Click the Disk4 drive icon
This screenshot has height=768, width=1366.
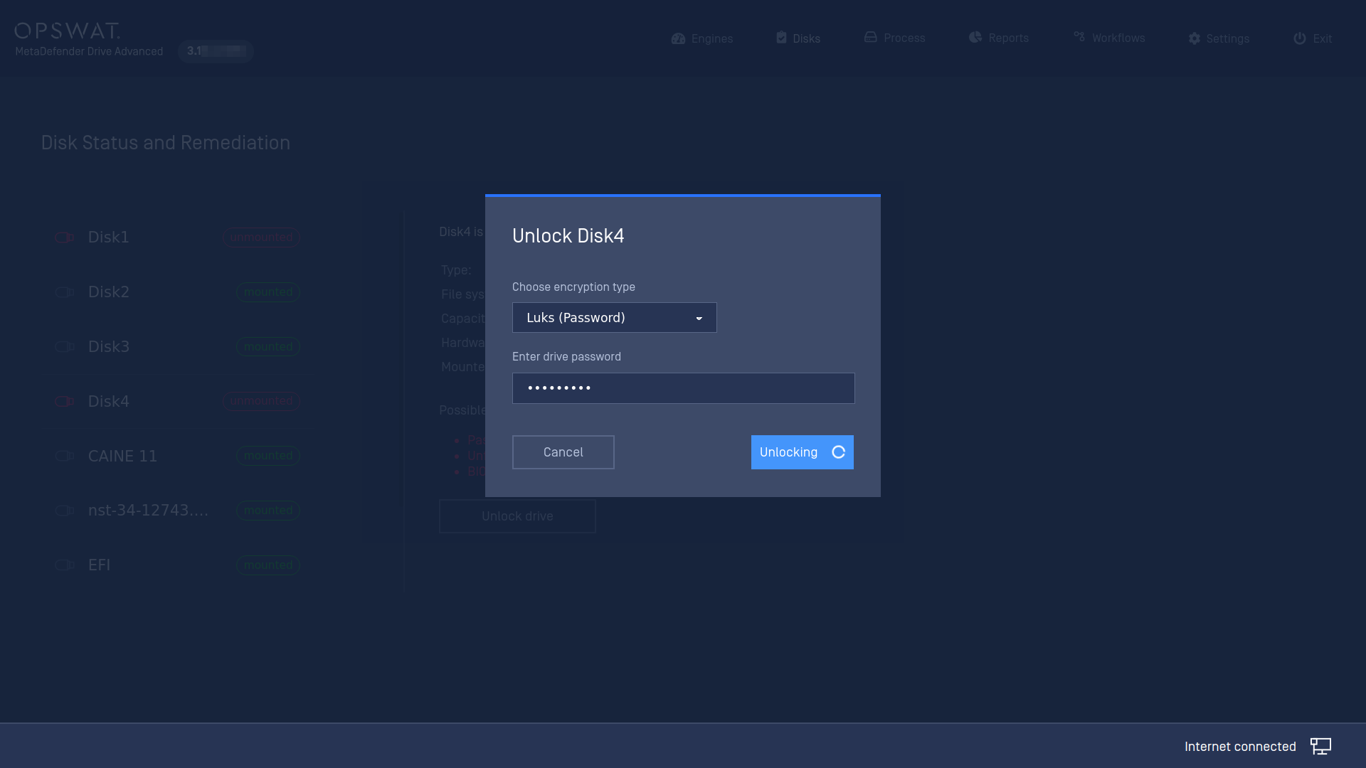tap(65, 402)
